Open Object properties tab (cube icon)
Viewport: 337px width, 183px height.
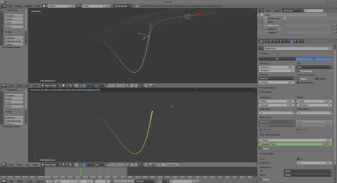pos(281,41)
